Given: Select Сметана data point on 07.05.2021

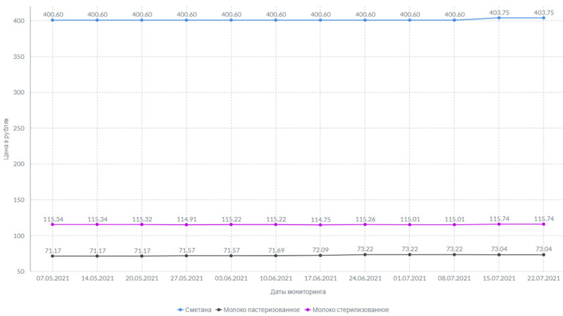Looking at the screenshot, I should 52,20.
